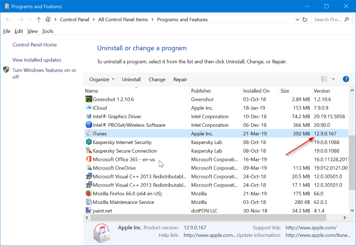Screen dimensions: 356x246
Task: Go up one folder level arrow
Action: click(x=39, y=20)
